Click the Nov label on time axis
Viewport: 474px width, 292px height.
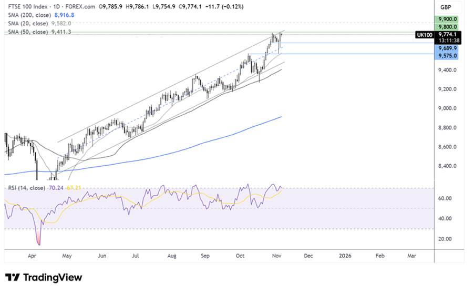point(275,256)
